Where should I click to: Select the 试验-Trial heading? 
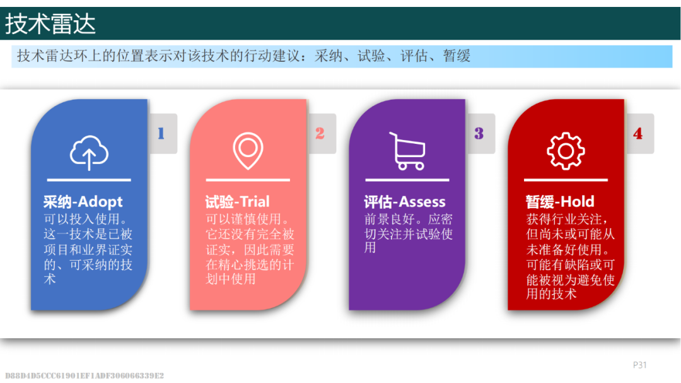coord(237,202)
